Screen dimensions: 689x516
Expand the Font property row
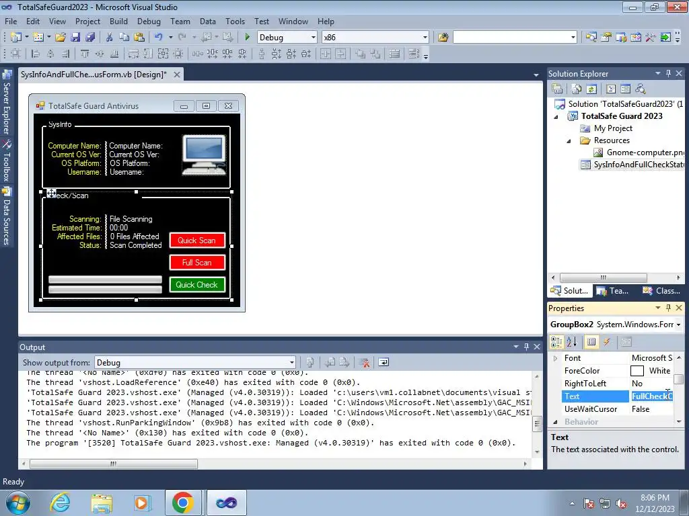(x=555, y=358)
